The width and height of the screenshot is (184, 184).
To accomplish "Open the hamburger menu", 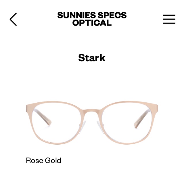I will (169, 19).
